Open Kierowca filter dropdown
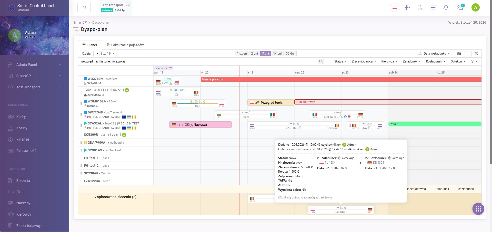 click(389, 61)
